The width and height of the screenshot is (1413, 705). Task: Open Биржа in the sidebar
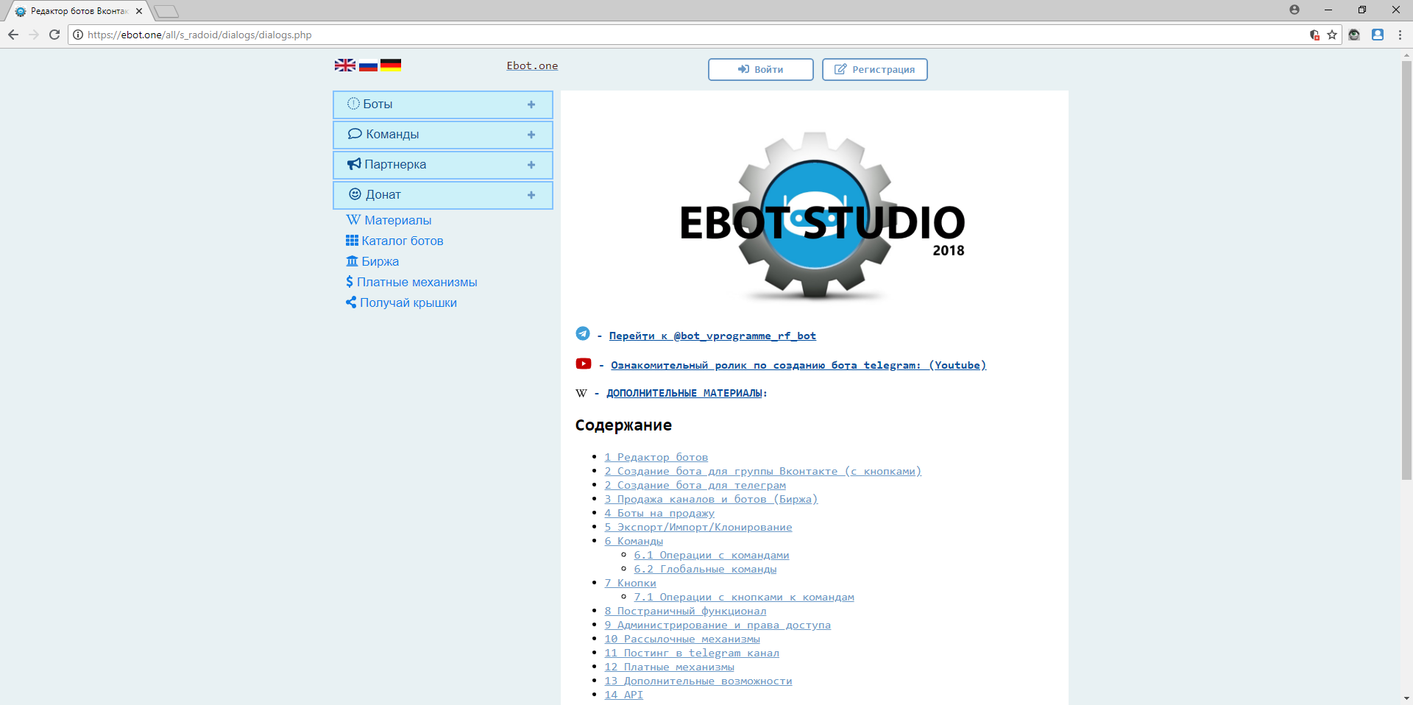point(372,261)
